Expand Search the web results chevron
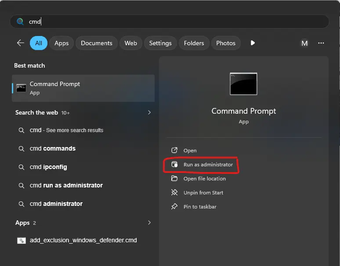Viewport: 340px width, 266px height. point(149,112)
